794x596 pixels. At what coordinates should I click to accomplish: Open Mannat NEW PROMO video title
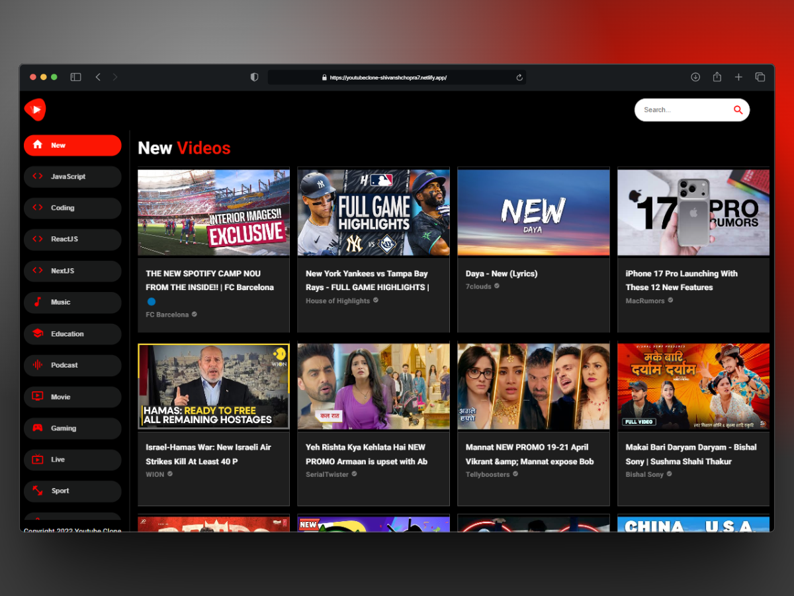pos(530,454)
